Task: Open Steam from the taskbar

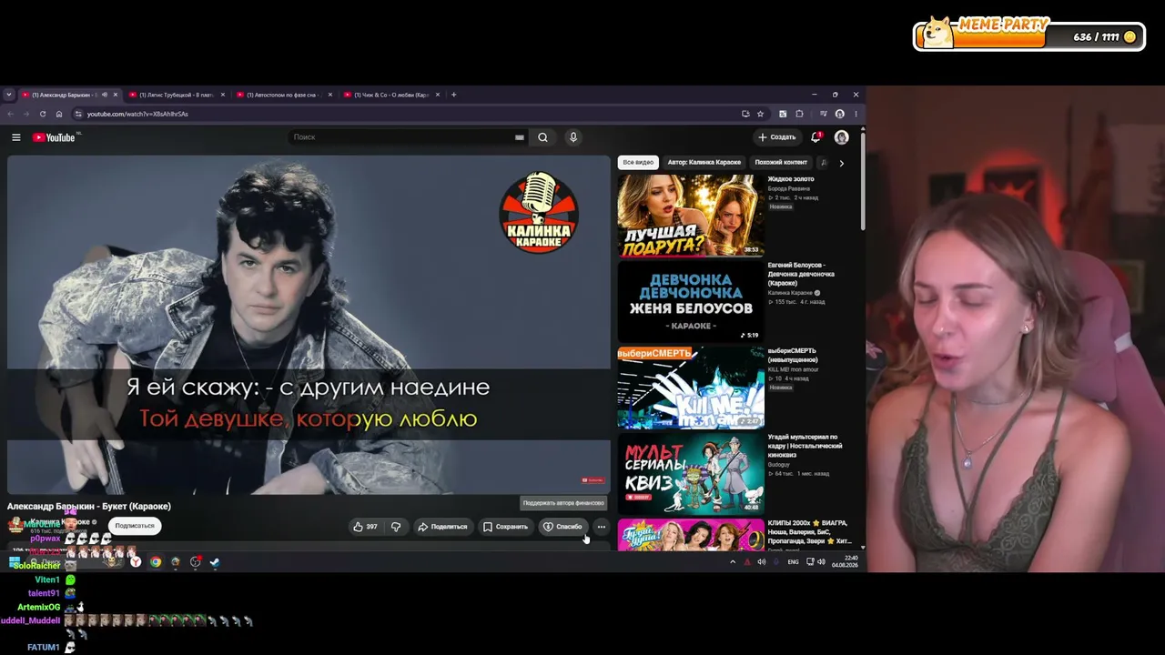Action: [x=215, y=562]
